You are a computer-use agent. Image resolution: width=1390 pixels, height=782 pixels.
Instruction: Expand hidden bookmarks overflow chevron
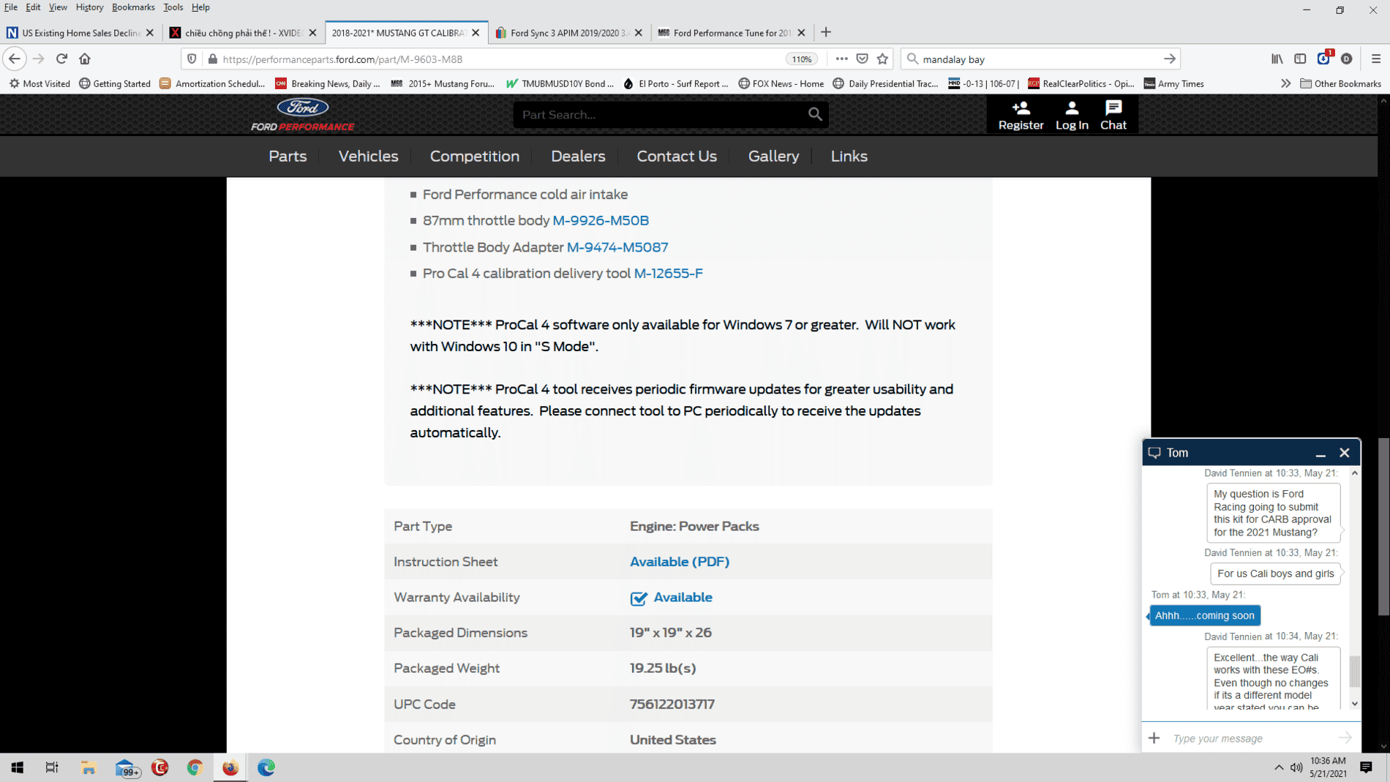(1285, 83)
